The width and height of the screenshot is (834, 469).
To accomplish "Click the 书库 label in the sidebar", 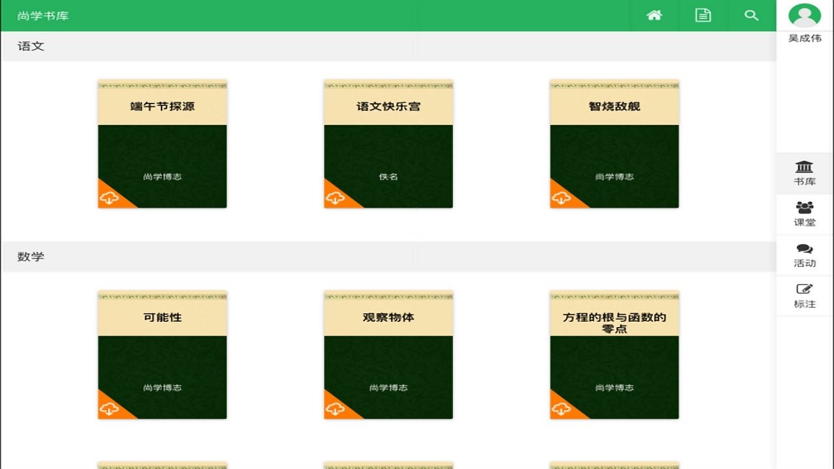I will 805,181.
